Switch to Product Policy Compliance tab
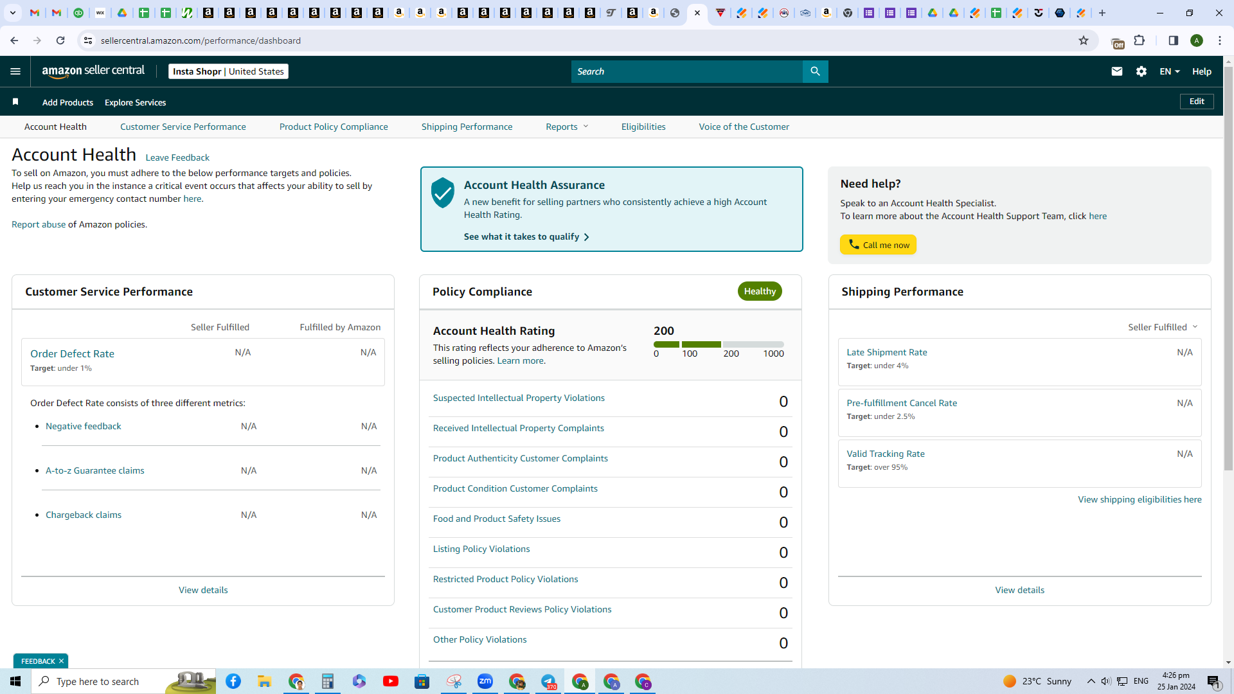Image resolution: width=1234 pixels, height=694 pixels. pyautogui.click(x=334, y=127)
